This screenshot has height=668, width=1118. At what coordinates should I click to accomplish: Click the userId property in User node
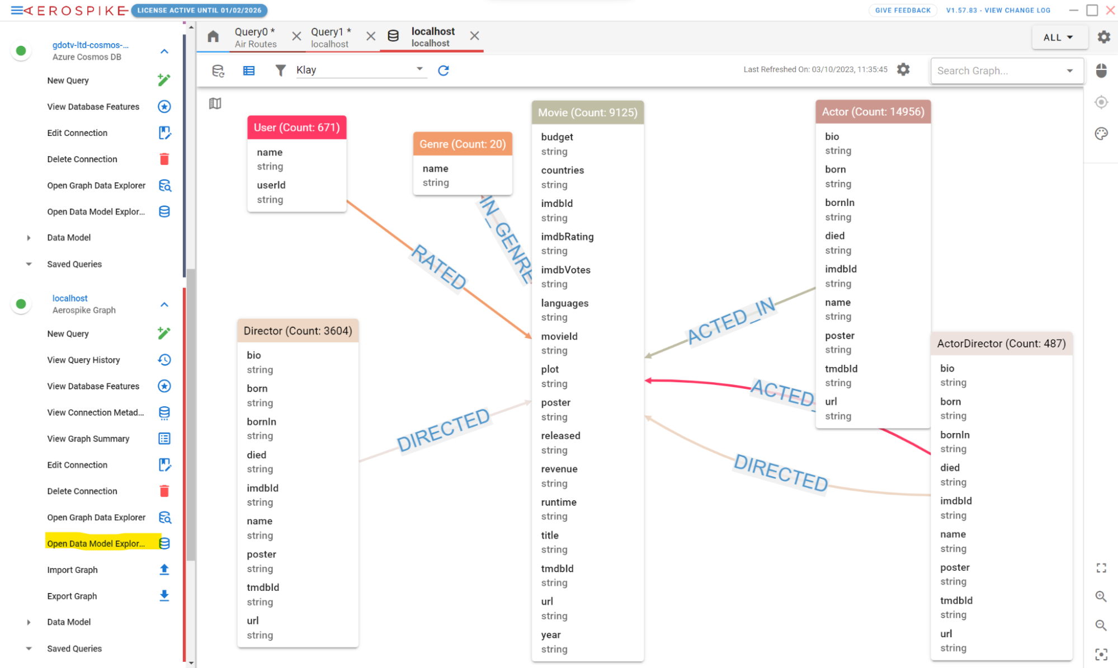click(271, 185)
